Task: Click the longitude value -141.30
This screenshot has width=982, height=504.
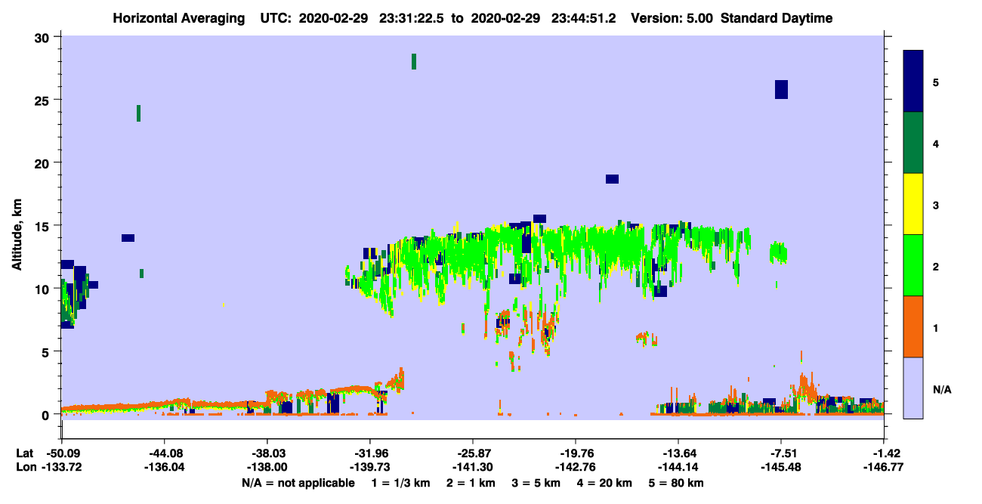Action: click(473, 467)
